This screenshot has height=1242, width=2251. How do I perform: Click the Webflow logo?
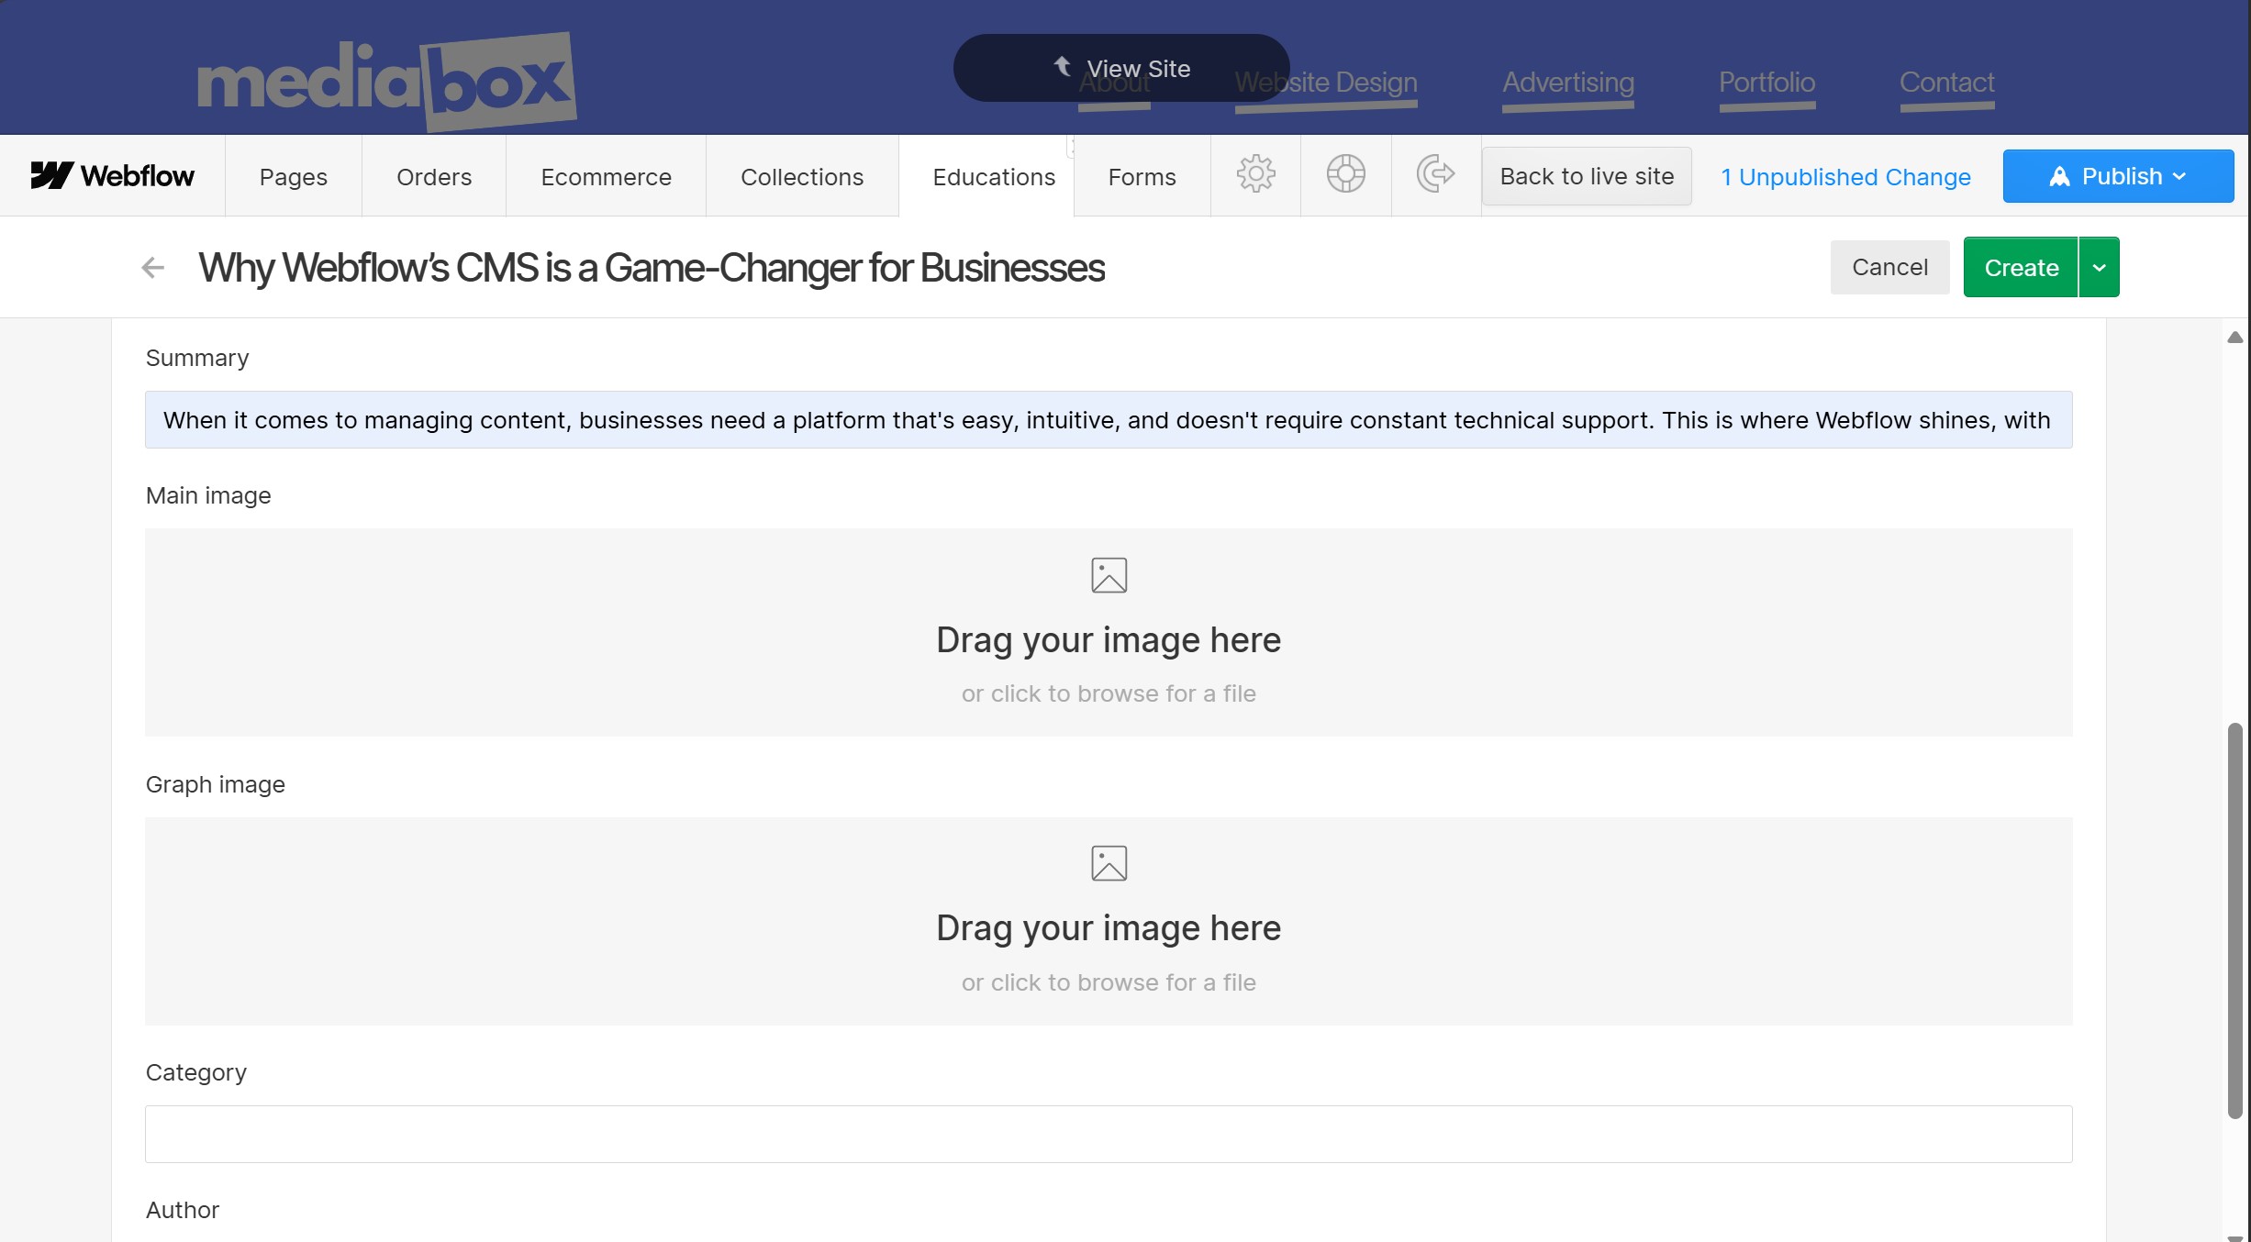coord(113,175)
